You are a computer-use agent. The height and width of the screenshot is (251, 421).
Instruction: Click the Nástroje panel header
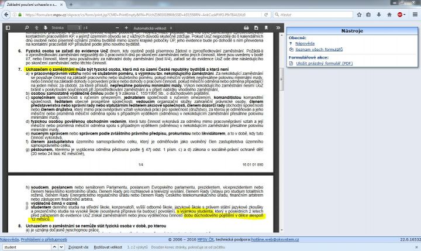(x=352, y=31)
